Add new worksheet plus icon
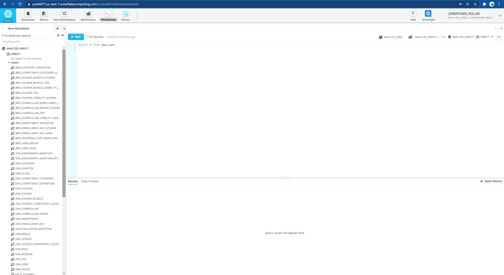 (x=58, y=28)
